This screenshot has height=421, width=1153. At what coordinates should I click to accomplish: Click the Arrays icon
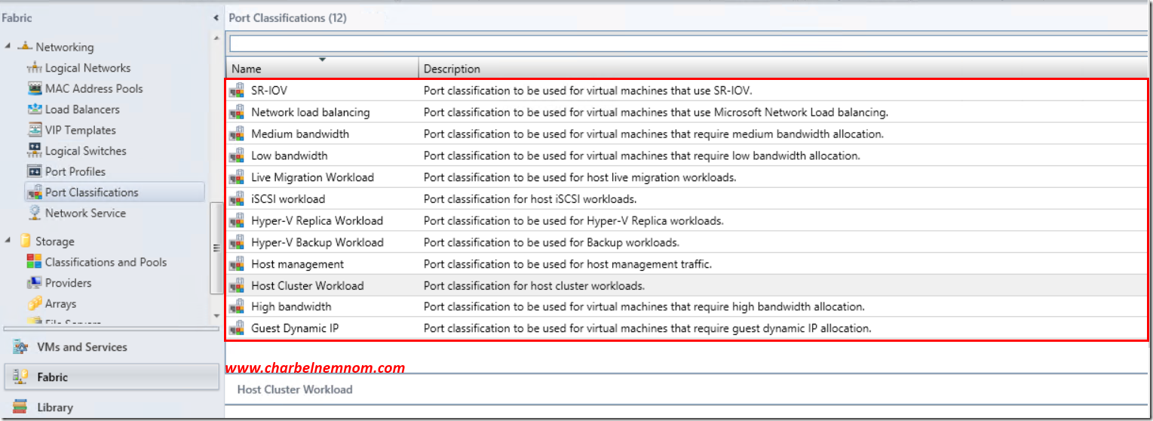click(34, 304)
